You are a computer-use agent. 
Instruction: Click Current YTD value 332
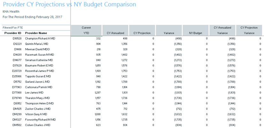click(x=98, y=38)
